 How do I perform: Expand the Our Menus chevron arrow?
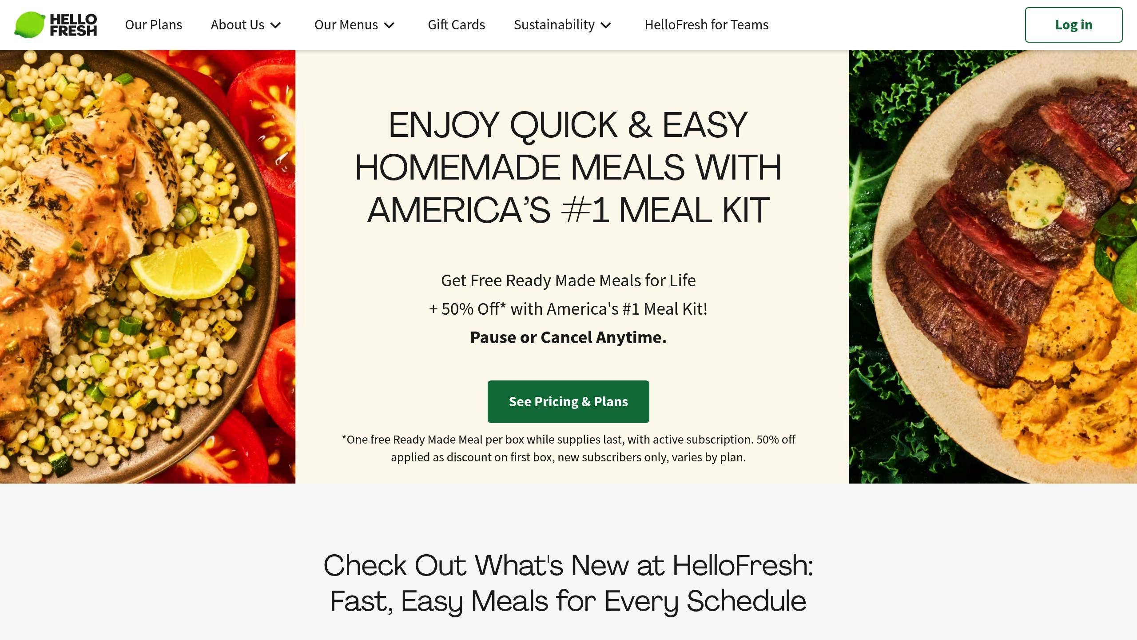[x=389, y=25]
